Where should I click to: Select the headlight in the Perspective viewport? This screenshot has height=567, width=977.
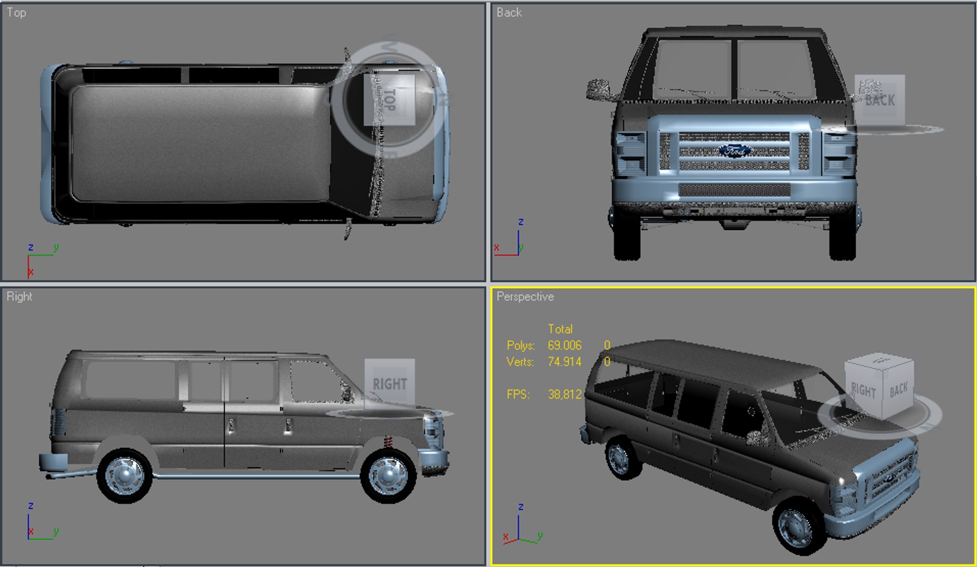tap(844, 499)
